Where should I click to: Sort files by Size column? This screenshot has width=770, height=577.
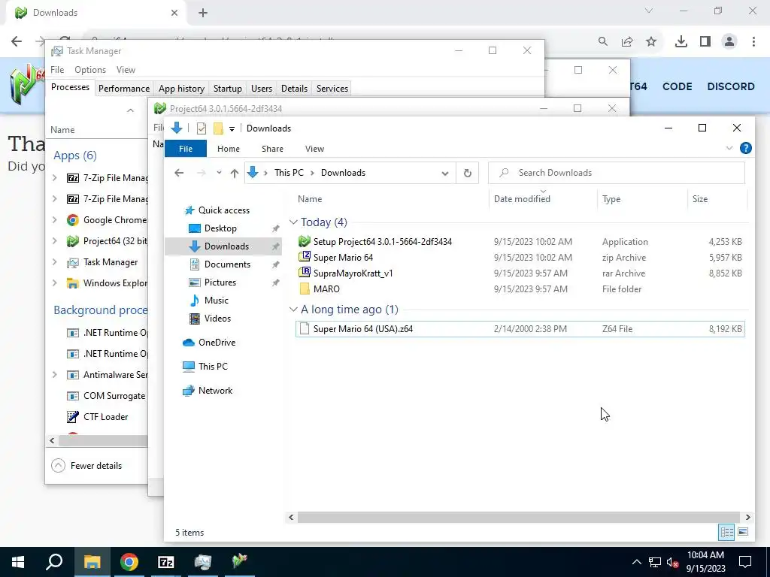[x=700, y=198]
